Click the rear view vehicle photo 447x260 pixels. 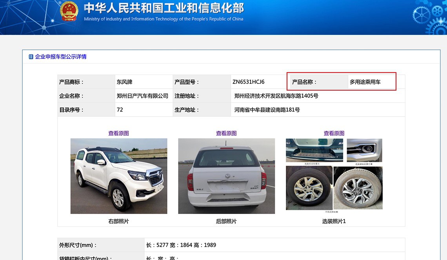click(227, 176)
